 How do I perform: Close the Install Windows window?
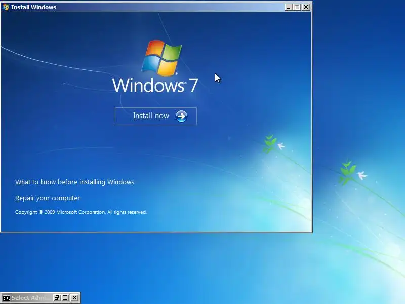pos(306,7)
